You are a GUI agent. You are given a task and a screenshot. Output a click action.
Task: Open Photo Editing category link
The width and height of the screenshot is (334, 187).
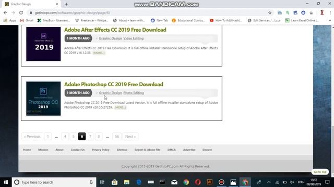tap(134, 93)
